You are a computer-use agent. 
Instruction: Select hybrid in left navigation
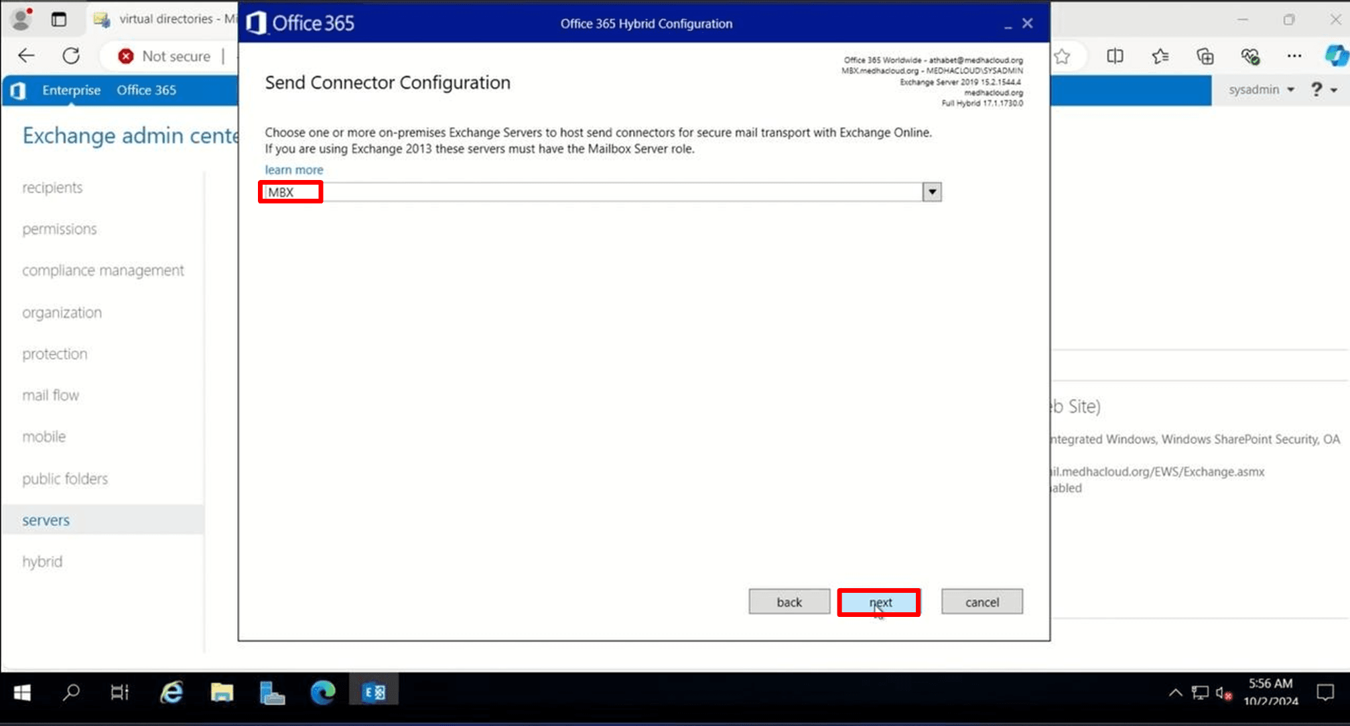coord(42,561)
